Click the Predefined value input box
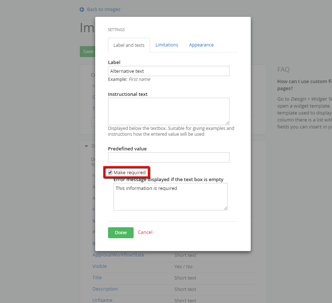The image size is (332, 303). tap(168, 157)
